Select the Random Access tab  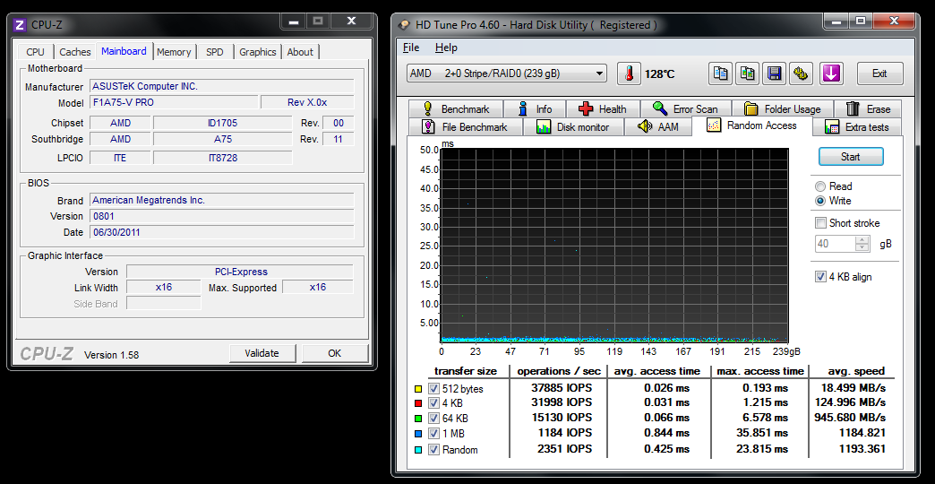pos(752,125)
